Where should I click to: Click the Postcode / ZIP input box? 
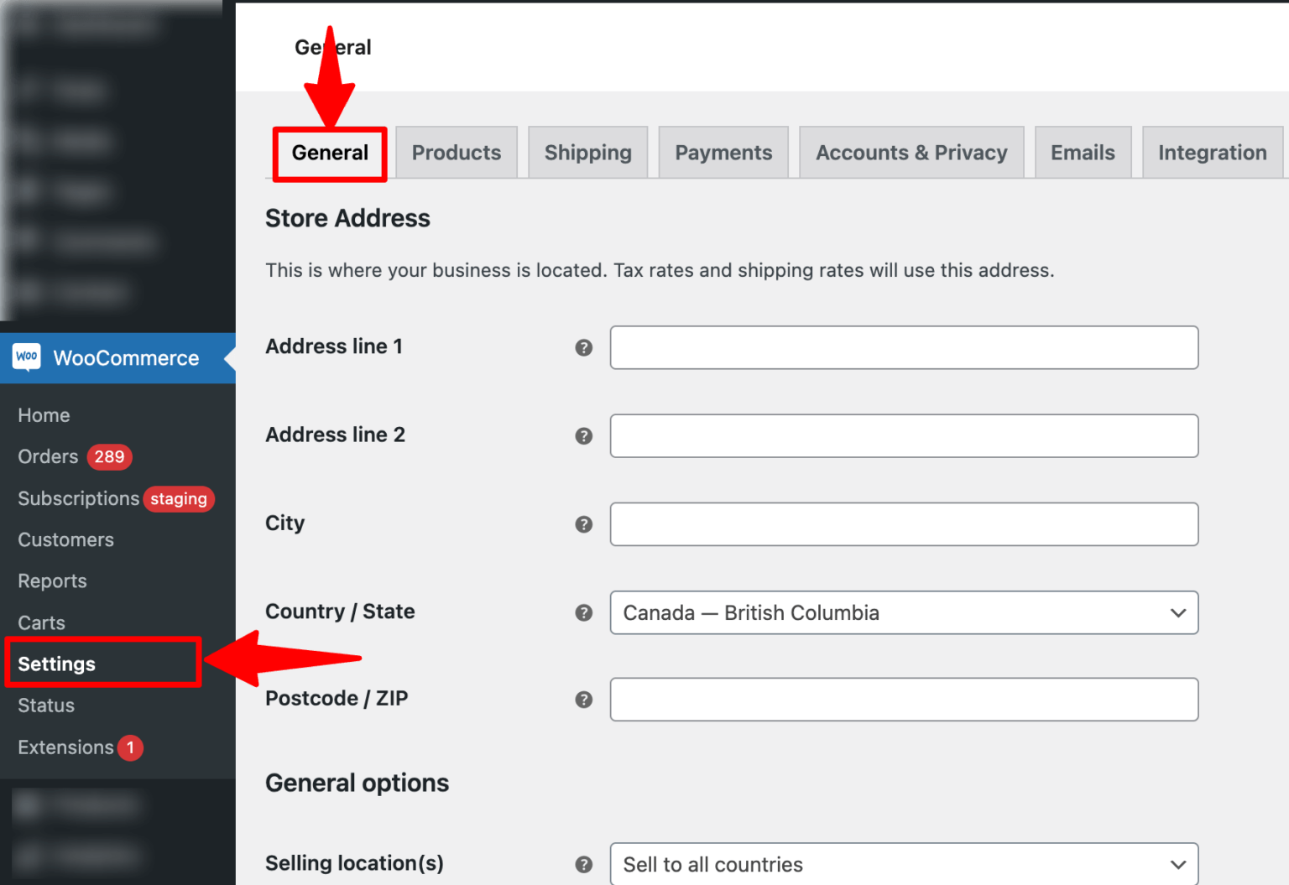(904, 699)
